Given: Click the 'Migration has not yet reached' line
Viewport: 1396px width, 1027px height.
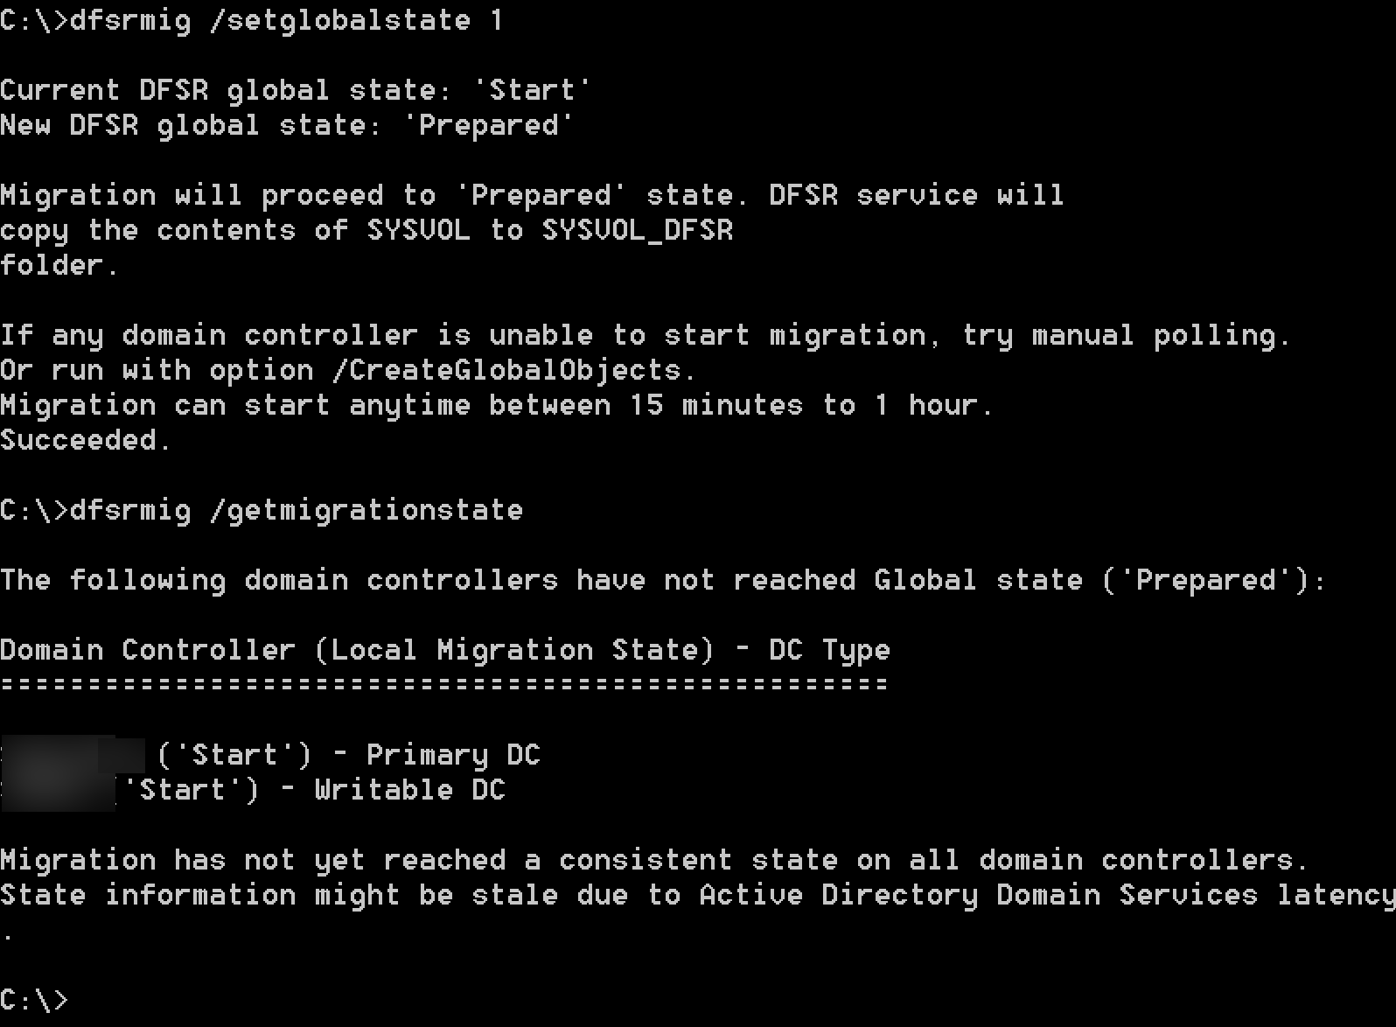Looking at the screenshot, I should point(653,860).
